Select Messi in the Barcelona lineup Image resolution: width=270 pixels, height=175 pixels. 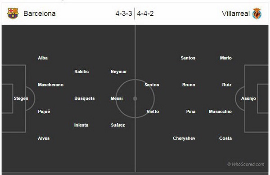tap(117, 98)
